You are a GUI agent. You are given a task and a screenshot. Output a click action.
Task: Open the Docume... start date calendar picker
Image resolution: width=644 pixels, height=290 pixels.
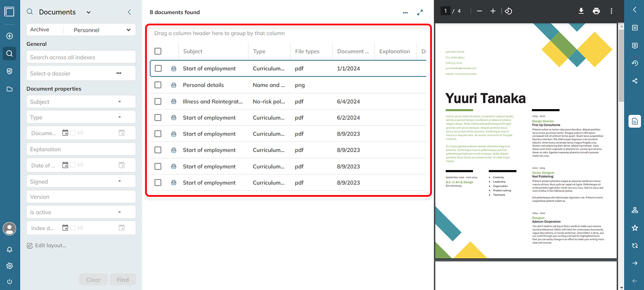click(x=65, y=133)
